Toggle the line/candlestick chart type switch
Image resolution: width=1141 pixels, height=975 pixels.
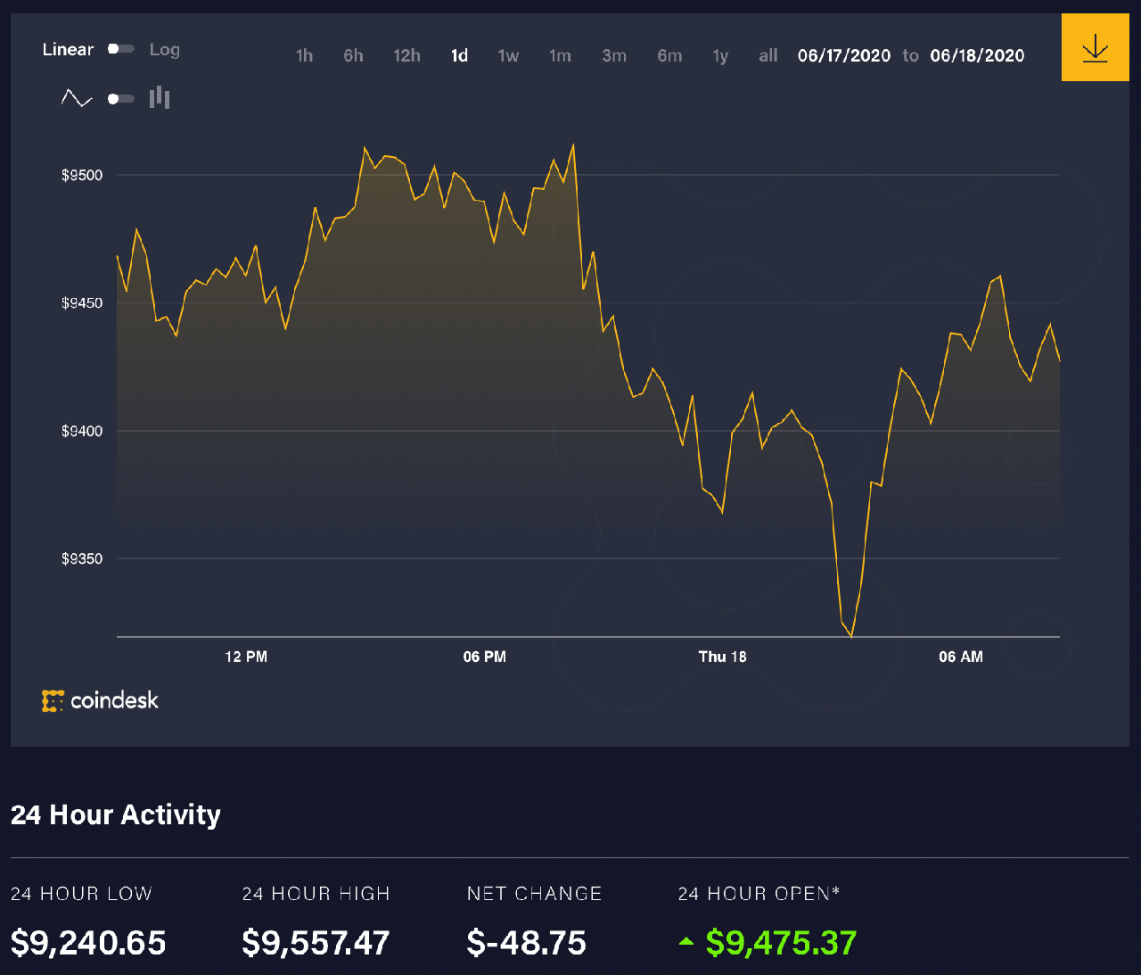121,99
